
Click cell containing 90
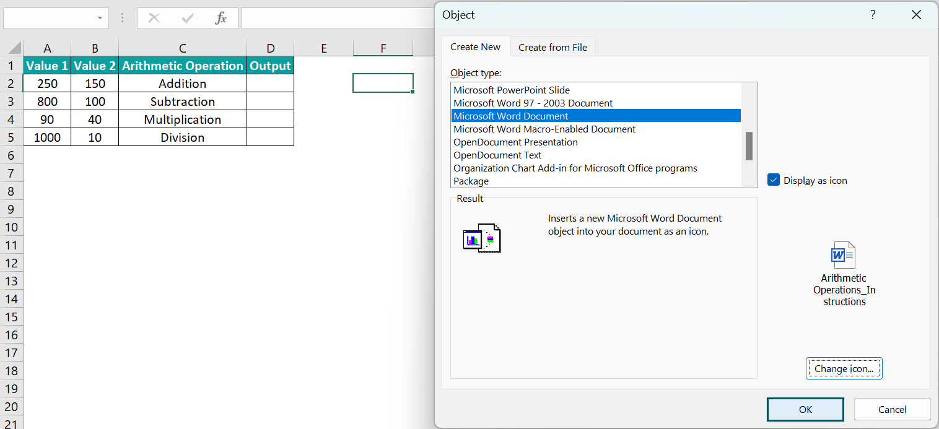47,119
